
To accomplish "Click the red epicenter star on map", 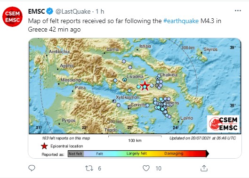I will pyautogui.click(x=145, y=86).
